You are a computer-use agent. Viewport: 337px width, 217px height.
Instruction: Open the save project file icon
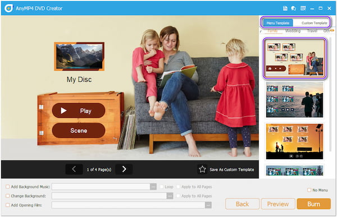[285, 8]
